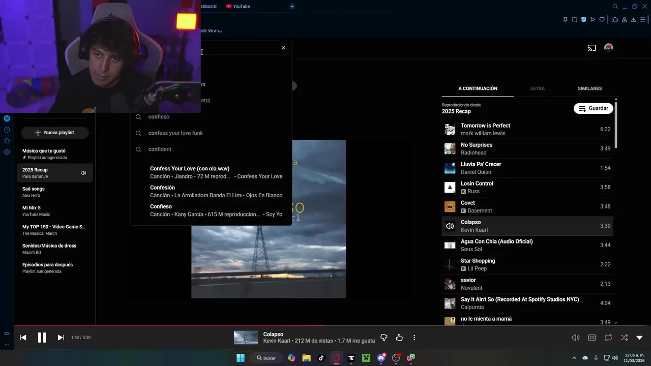Click the browser snapshot capture icon
The height and width of the screenshot is (366, 651).
click(x=574, y=20)
